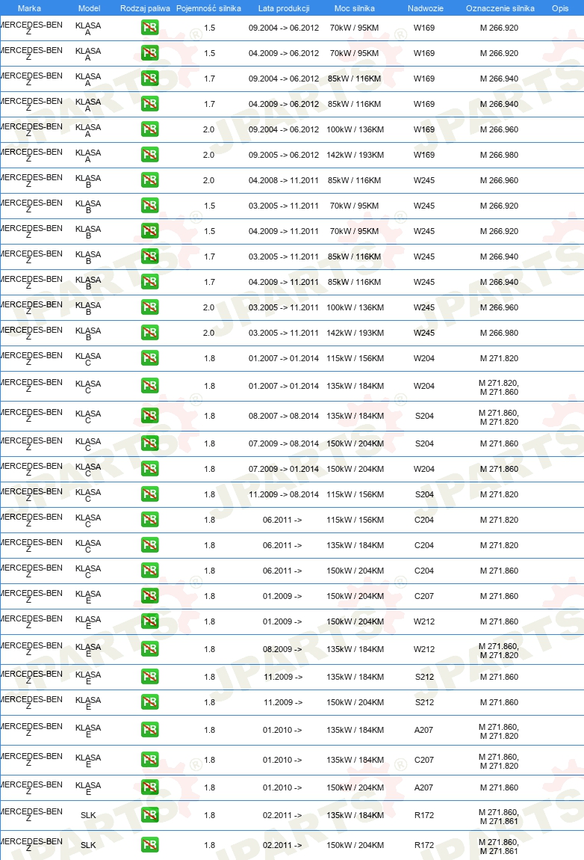Click the R172 cell in the 135kW row
The image size is (584, 860).
click(x=424, y=815)
